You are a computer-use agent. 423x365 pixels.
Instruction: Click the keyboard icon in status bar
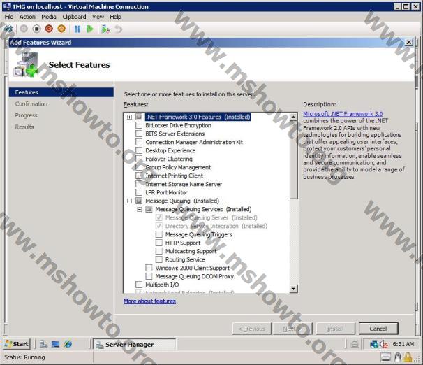click(386, 357)
